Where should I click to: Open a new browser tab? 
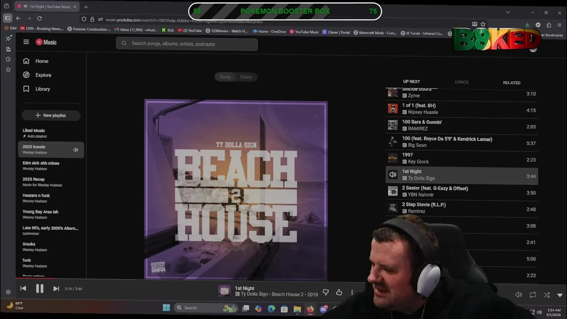(x=85, y=7)
